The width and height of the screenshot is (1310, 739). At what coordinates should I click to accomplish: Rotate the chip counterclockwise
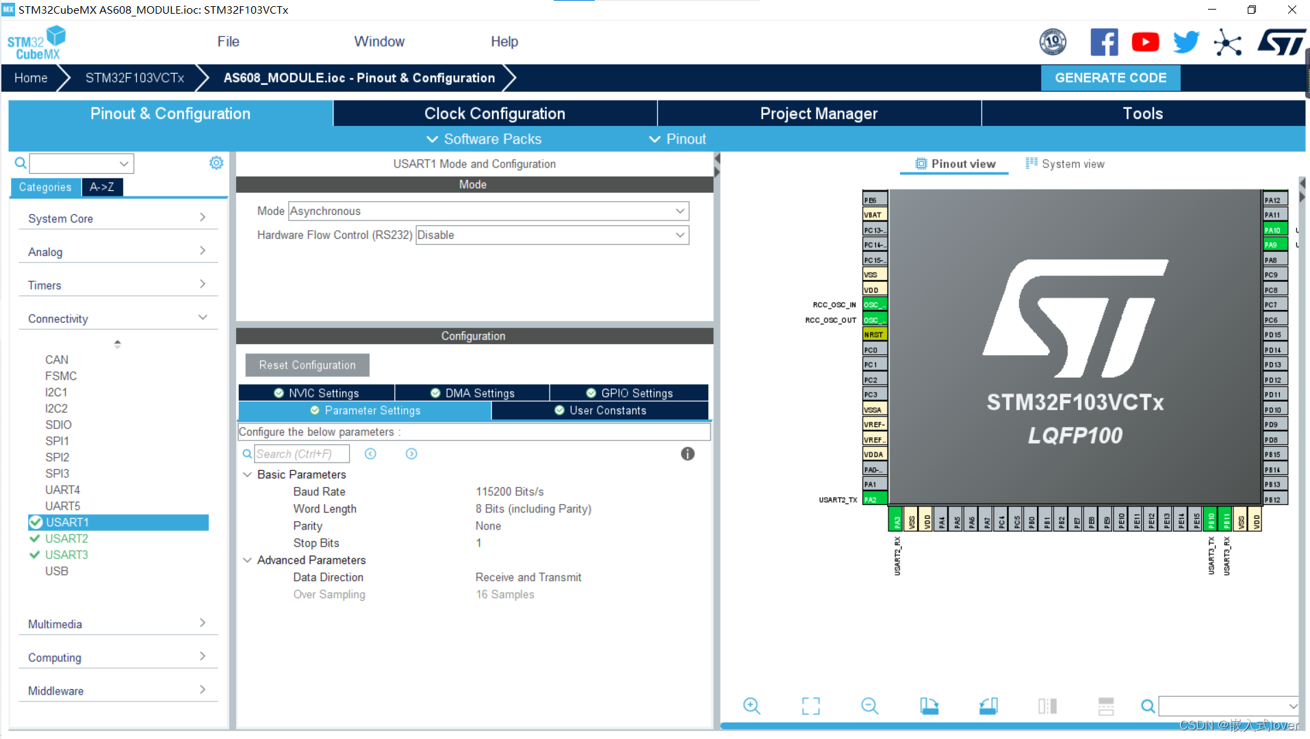pos(988,705)
